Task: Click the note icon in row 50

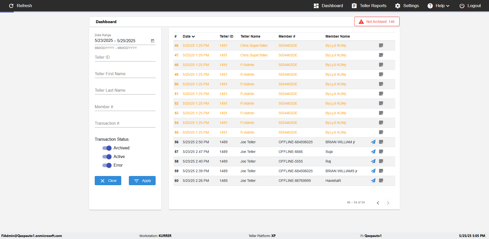Action: coord(381,84)
